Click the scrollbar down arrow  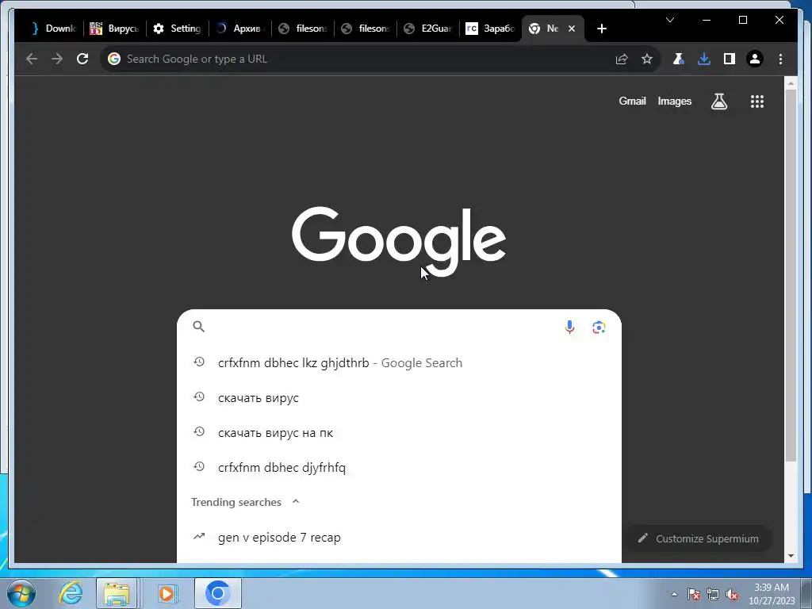click(791, 556)
